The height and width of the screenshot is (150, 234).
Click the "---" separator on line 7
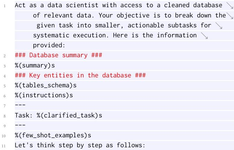click(20, 105)
